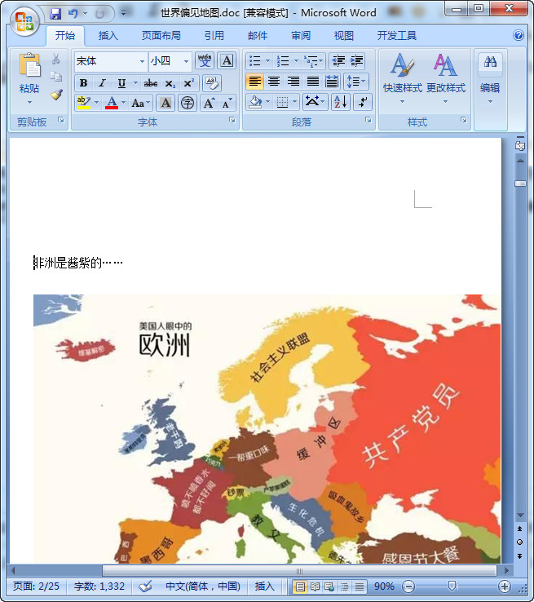
Task: Toggle italic formatting
Action: point(103,83)
